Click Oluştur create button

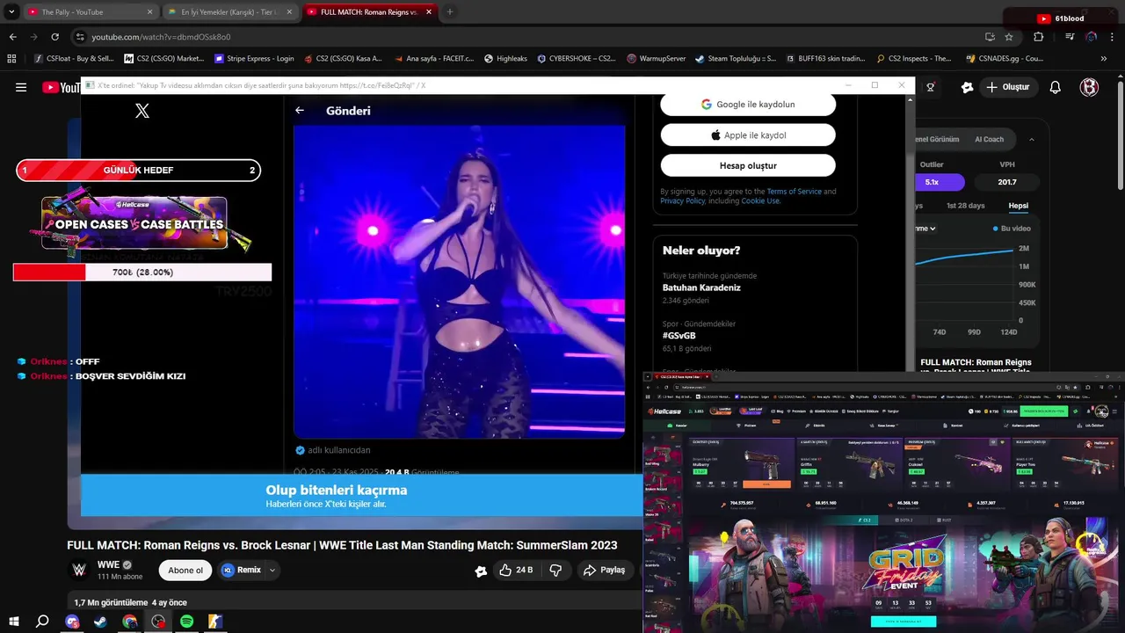coord(1007,87)
